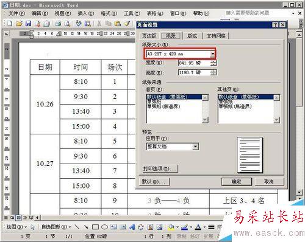
Task: Insert a diagram or organization chart
Action: [x=141, y=227]
